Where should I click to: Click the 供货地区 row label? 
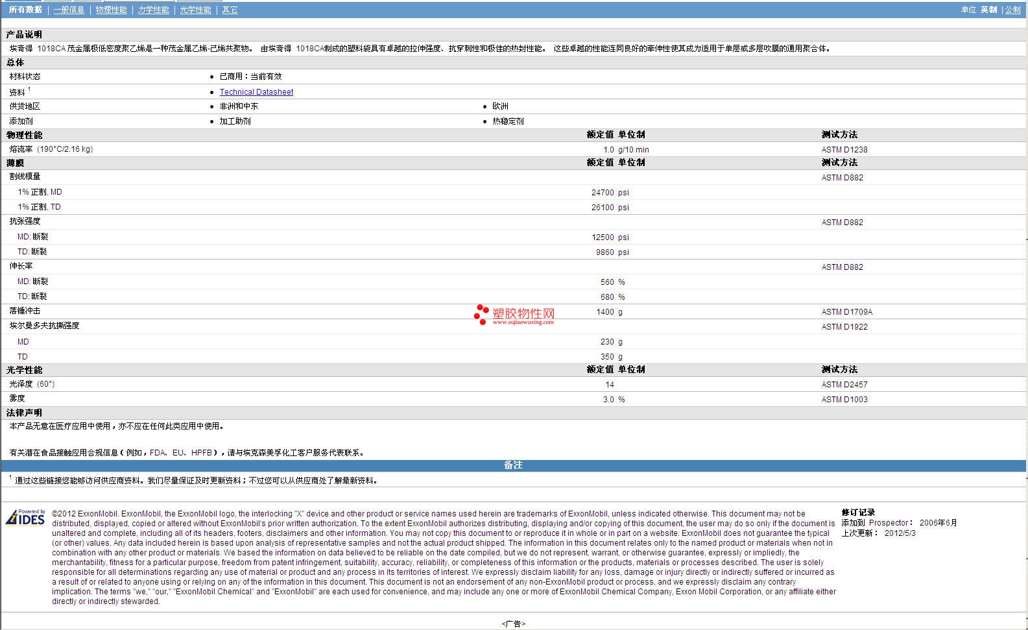(25, 106)
